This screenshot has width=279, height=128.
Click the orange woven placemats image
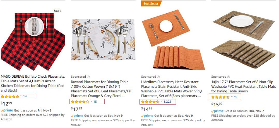click(173, 40)
